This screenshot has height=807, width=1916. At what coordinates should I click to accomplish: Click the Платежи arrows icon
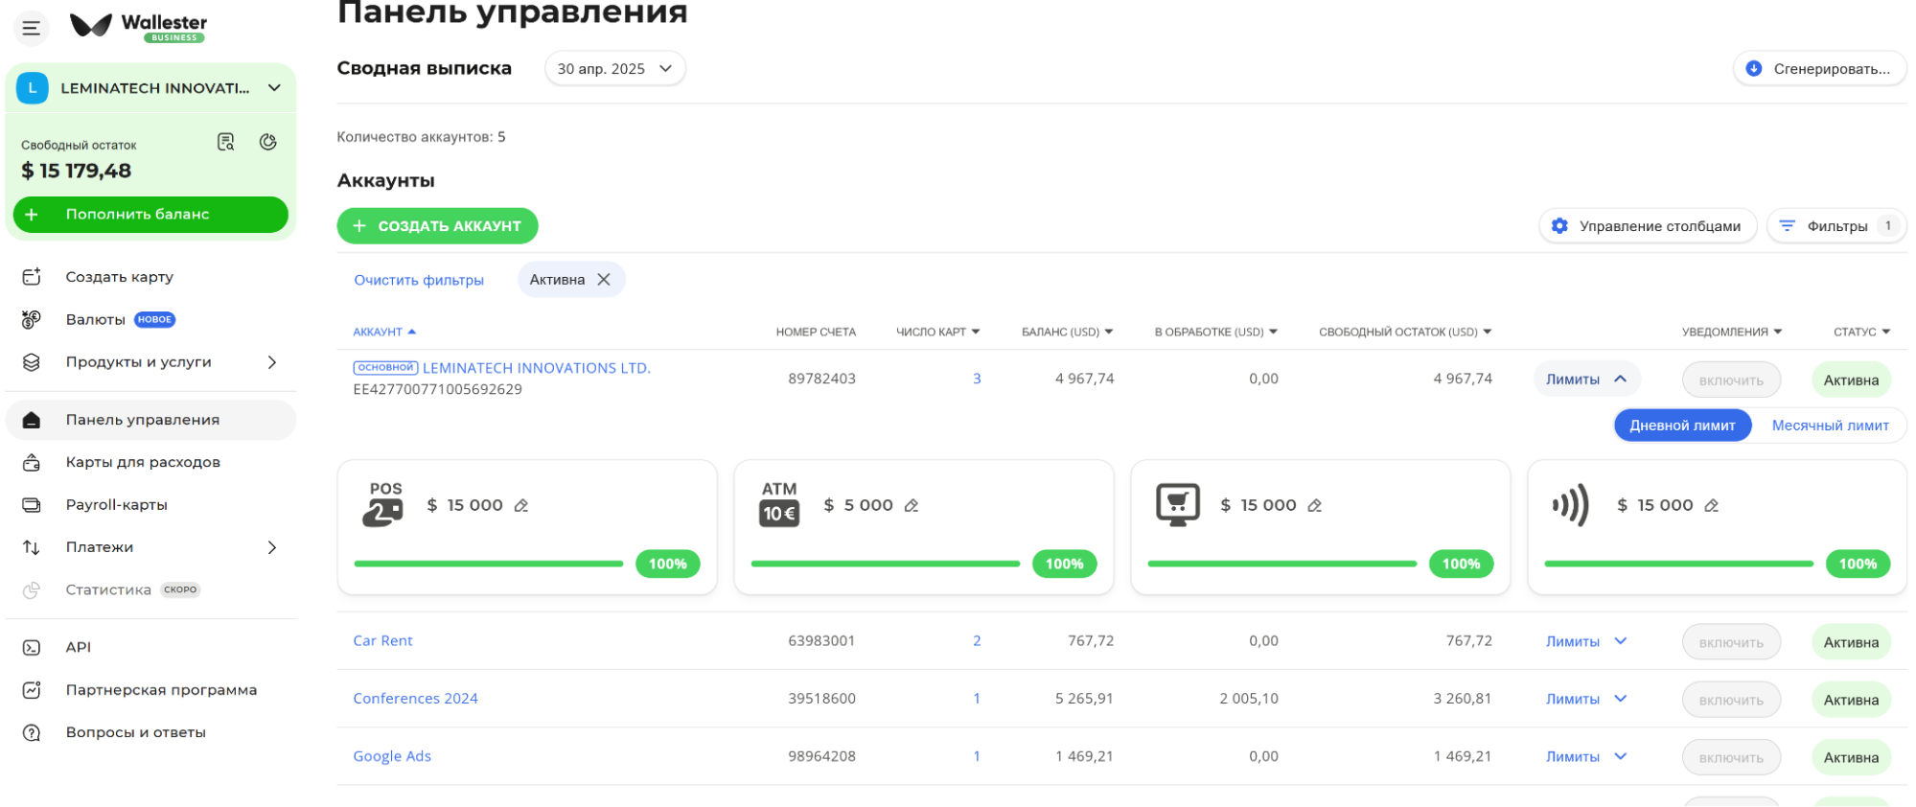pyautogui.click(x=32, y=547)
